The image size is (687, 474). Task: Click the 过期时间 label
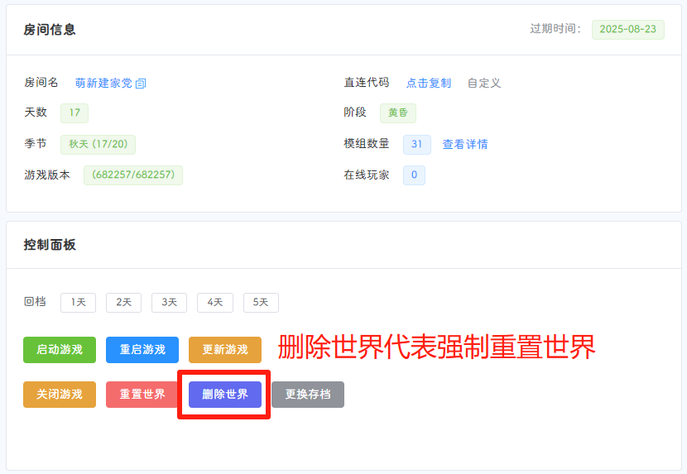pos(555,29)
